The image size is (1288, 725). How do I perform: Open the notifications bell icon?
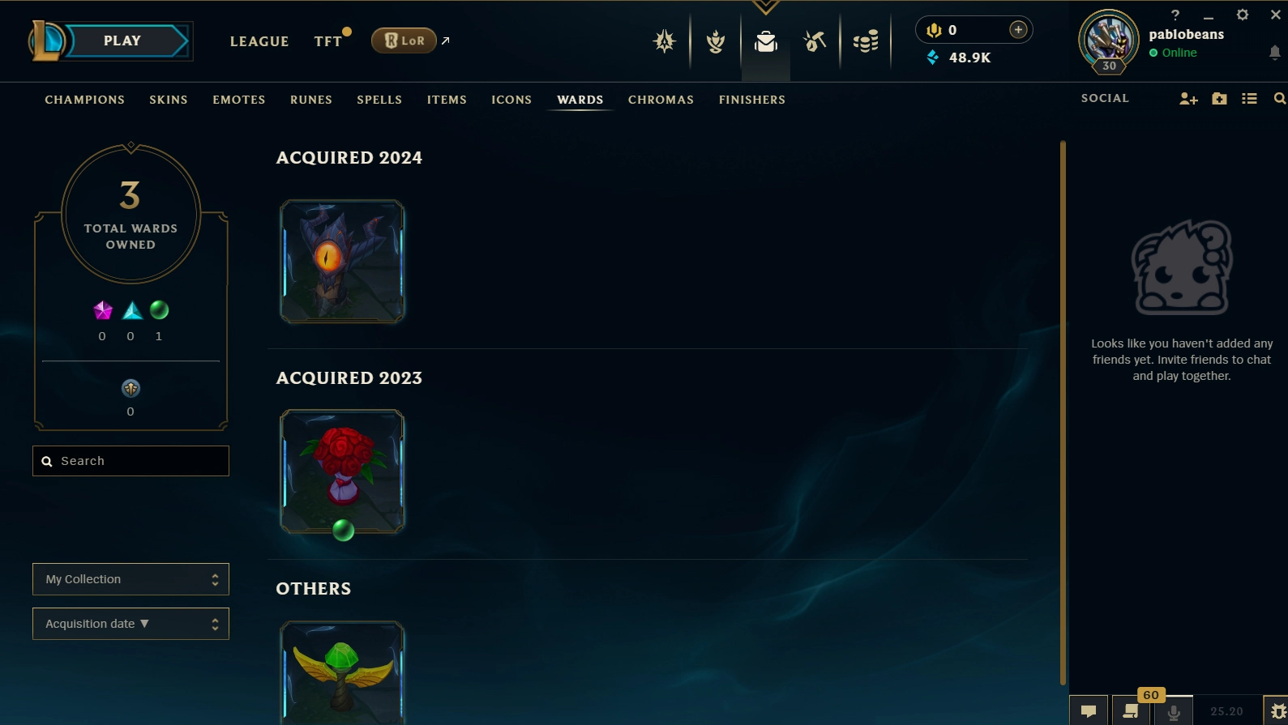1274,53
